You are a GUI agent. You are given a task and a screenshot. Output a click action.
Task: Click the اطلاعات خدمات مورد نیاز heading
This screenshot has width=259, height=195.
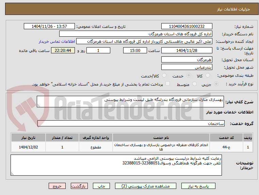pyautogui.click(x=230, y=112)
